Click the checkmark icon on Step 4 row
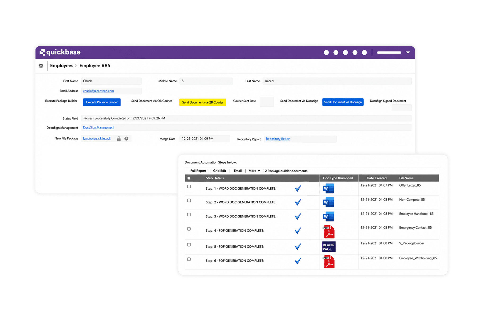Image resolution: width=483 pixels, height=321 pixels. (298, 231)
